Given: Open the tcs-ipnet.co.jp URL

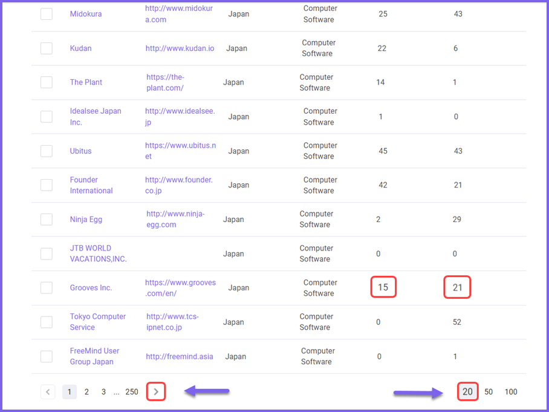Looking at the screenshot, I should [172, 322].
